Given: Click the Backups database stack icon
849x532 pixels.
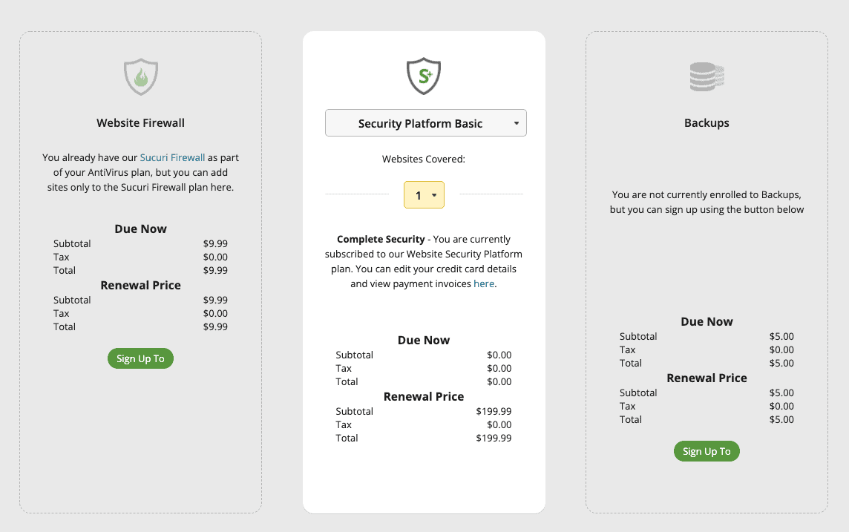Looking at the screenshot, I should (707, 76).
